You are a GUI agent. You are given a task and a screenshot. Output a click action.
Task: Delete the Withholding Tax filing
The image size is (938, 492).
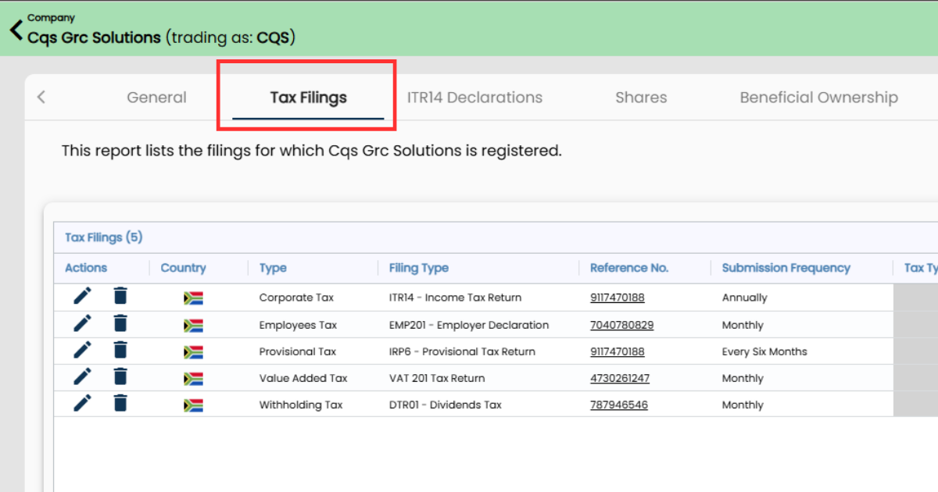[120, 403]
